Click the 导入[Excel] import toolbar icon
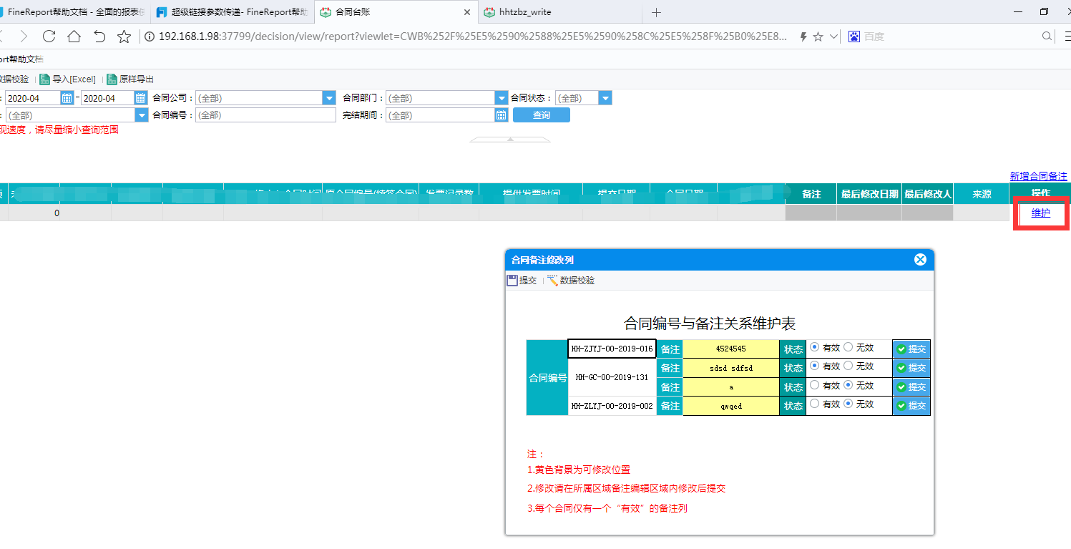 [x=44, y=79]
